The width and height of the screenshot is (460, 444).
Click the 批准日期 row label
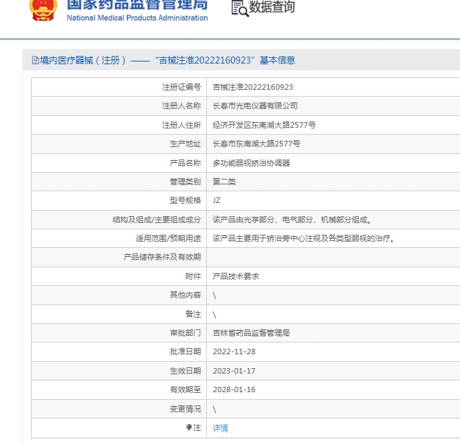click(x=186, y=351)
